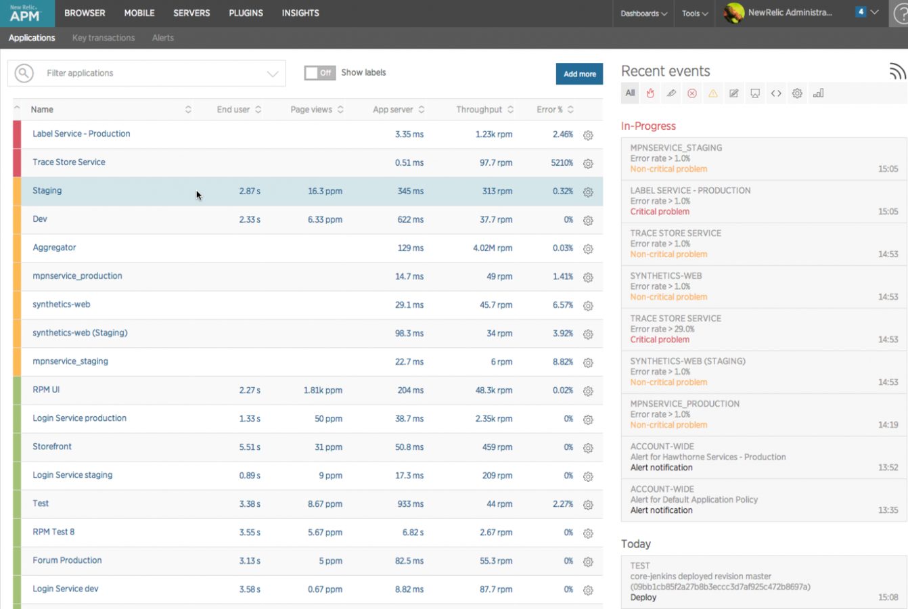The width and height of the screenshot is (908, 609).
Task: Expand the account menu chevron beside badge
Action: coord(875,12)
